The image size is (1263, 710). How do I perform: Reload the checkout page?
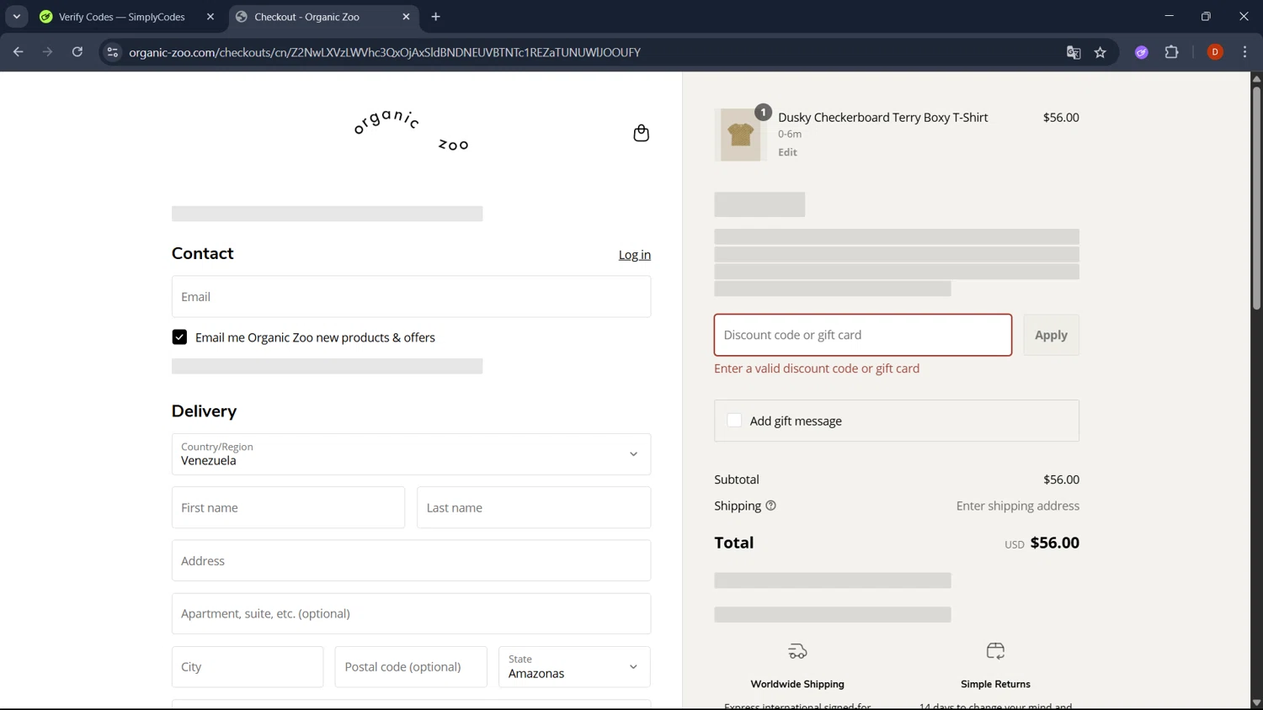77,52
